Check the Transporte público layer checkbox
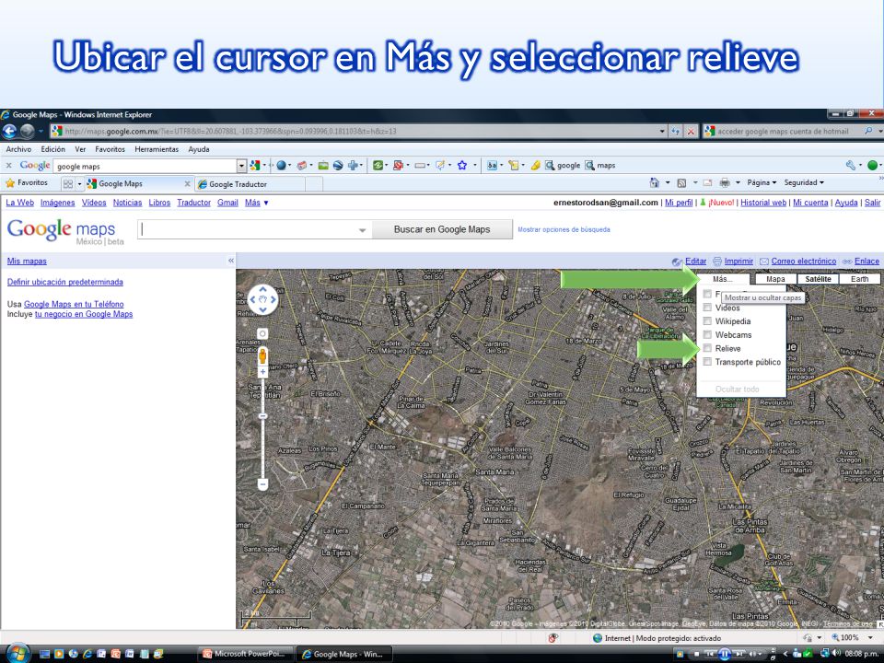The height and width of the screenshot is (663, 884). click(x=707, y=361)
